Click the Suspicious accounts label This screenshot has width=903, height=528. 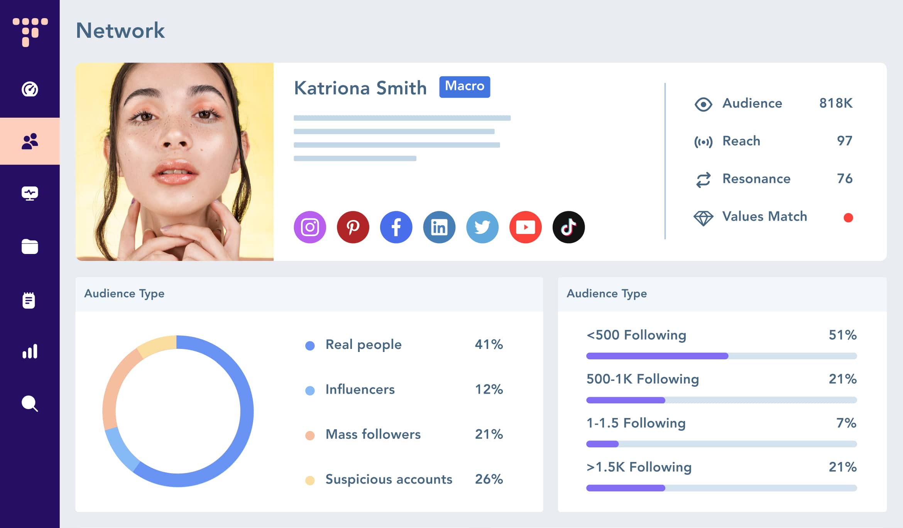click(389, 479)
